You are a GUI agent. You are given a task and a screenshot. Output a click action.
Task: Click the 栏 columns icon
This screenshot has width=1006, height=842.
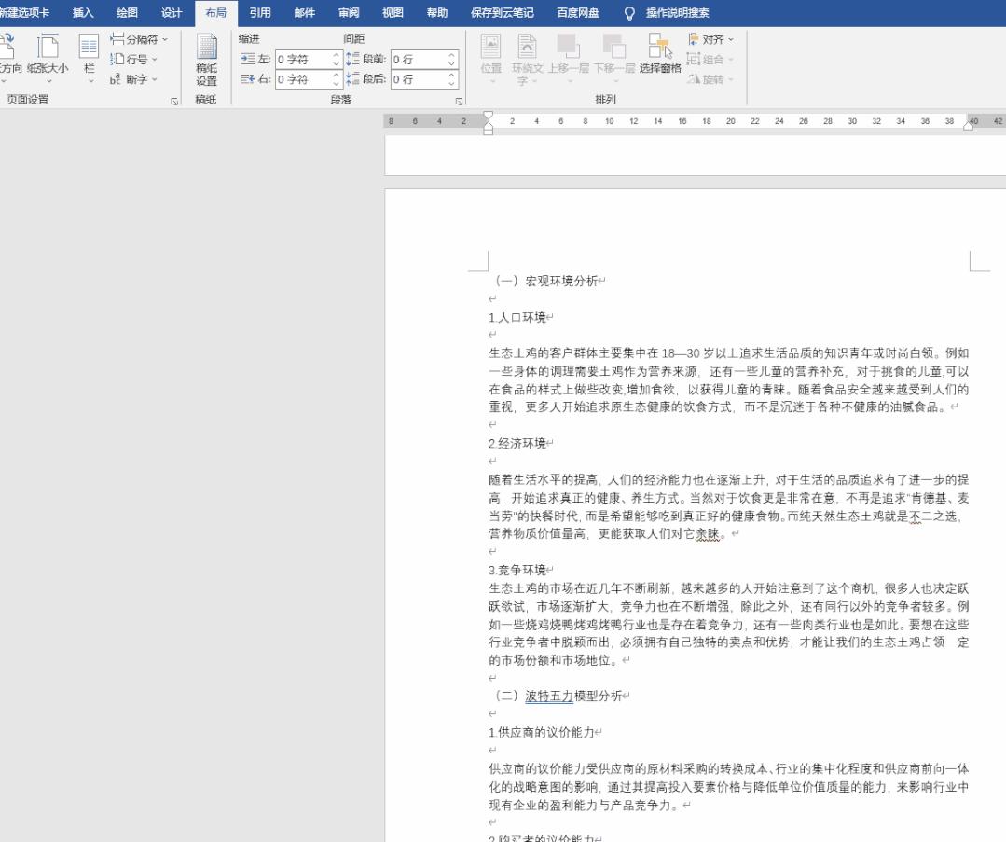pyautogui.click(x=87, y=59)
